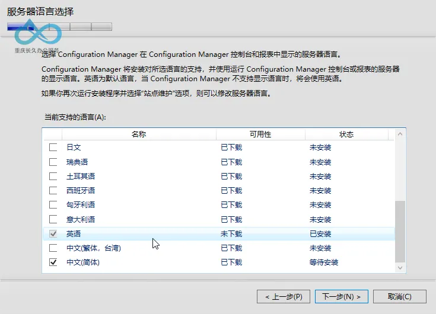Sort by the 可用性 column header

(x=260, y=134)
